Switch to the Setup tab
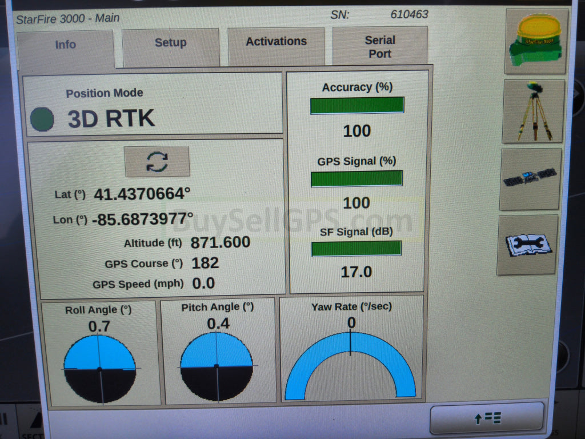 pos(170,47)
